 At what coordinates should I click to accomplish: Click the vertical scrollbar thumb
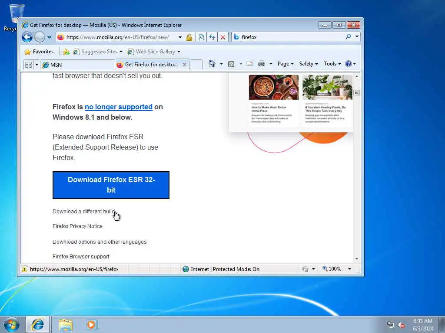[357, 93]
